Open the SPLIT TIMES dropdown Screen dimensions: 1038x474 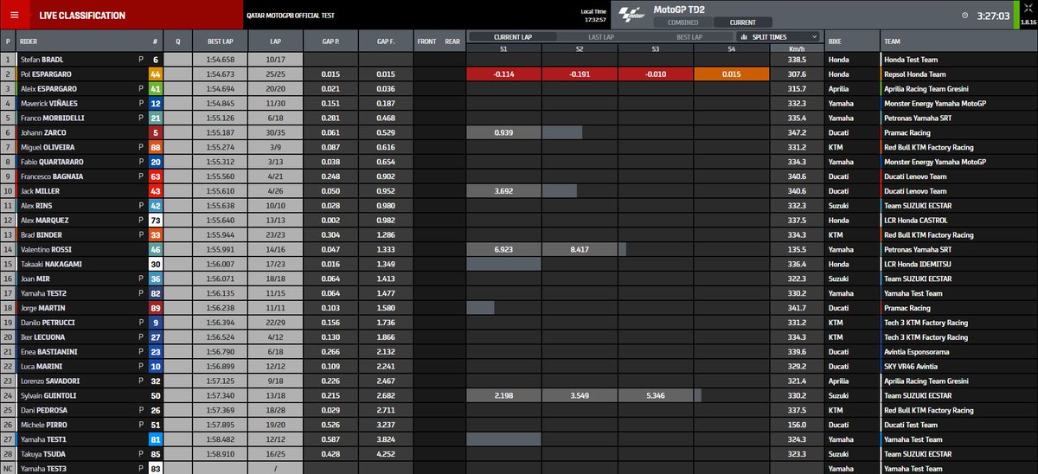[x=777, y=37]
